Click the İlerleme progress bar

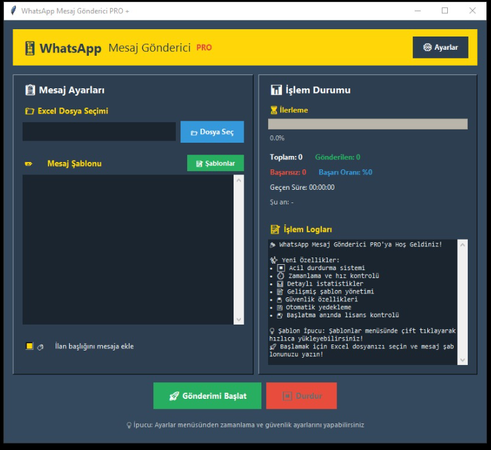368,124
